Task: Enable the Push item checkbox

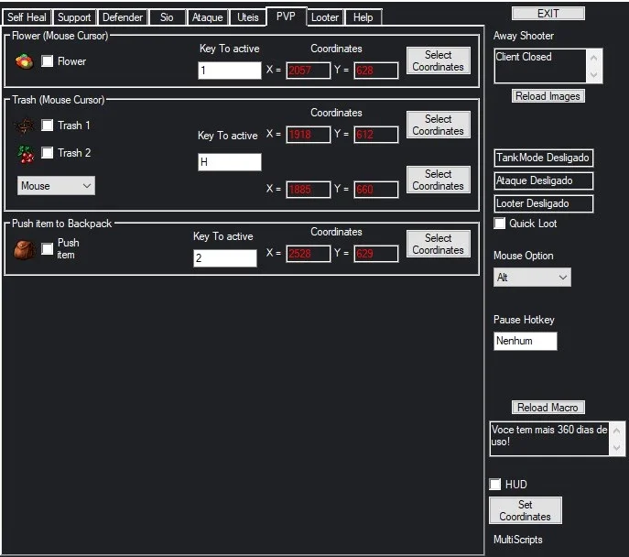Action: coord(47,249)
